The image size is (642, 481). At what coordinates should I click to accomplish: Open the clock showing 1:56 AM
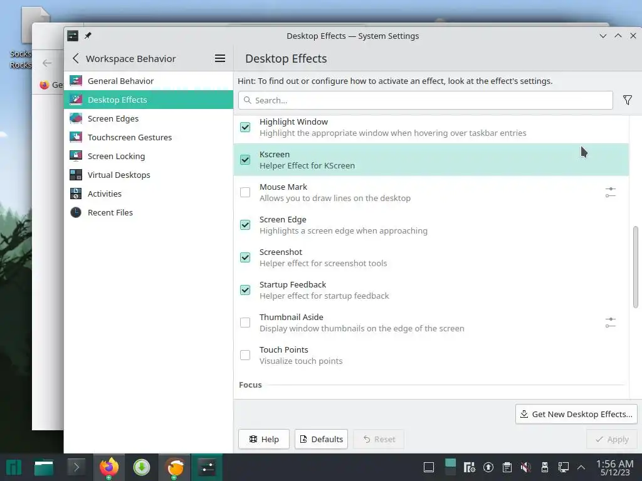pyautogui.click(x=614, y=467)
